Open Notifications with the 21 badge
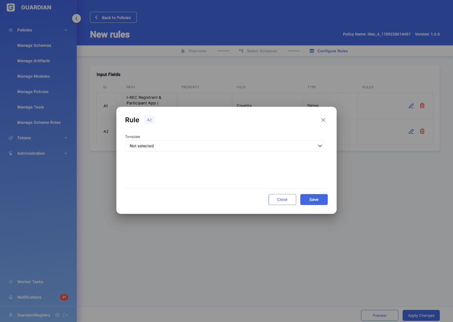Image resolution: width=453 pixels, height=322 pixels. 29,297
